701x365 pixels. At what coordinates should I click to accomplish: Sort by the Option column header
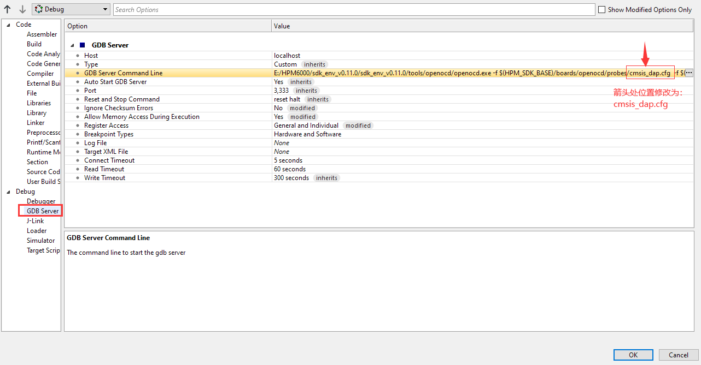point(168,26)
